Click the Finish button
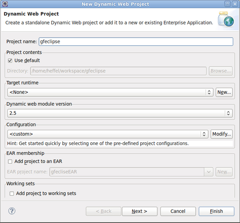Viewport: 240px width, 223px height. (216, 211)
